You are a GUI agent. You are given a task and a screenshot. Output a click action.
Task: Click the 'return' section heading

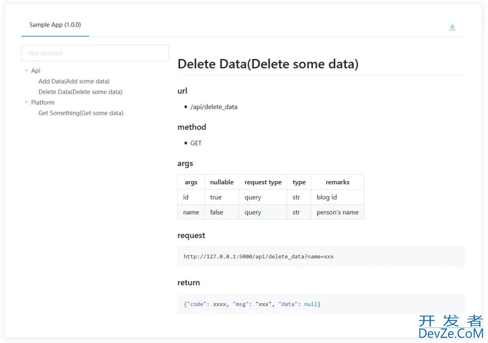188,283
